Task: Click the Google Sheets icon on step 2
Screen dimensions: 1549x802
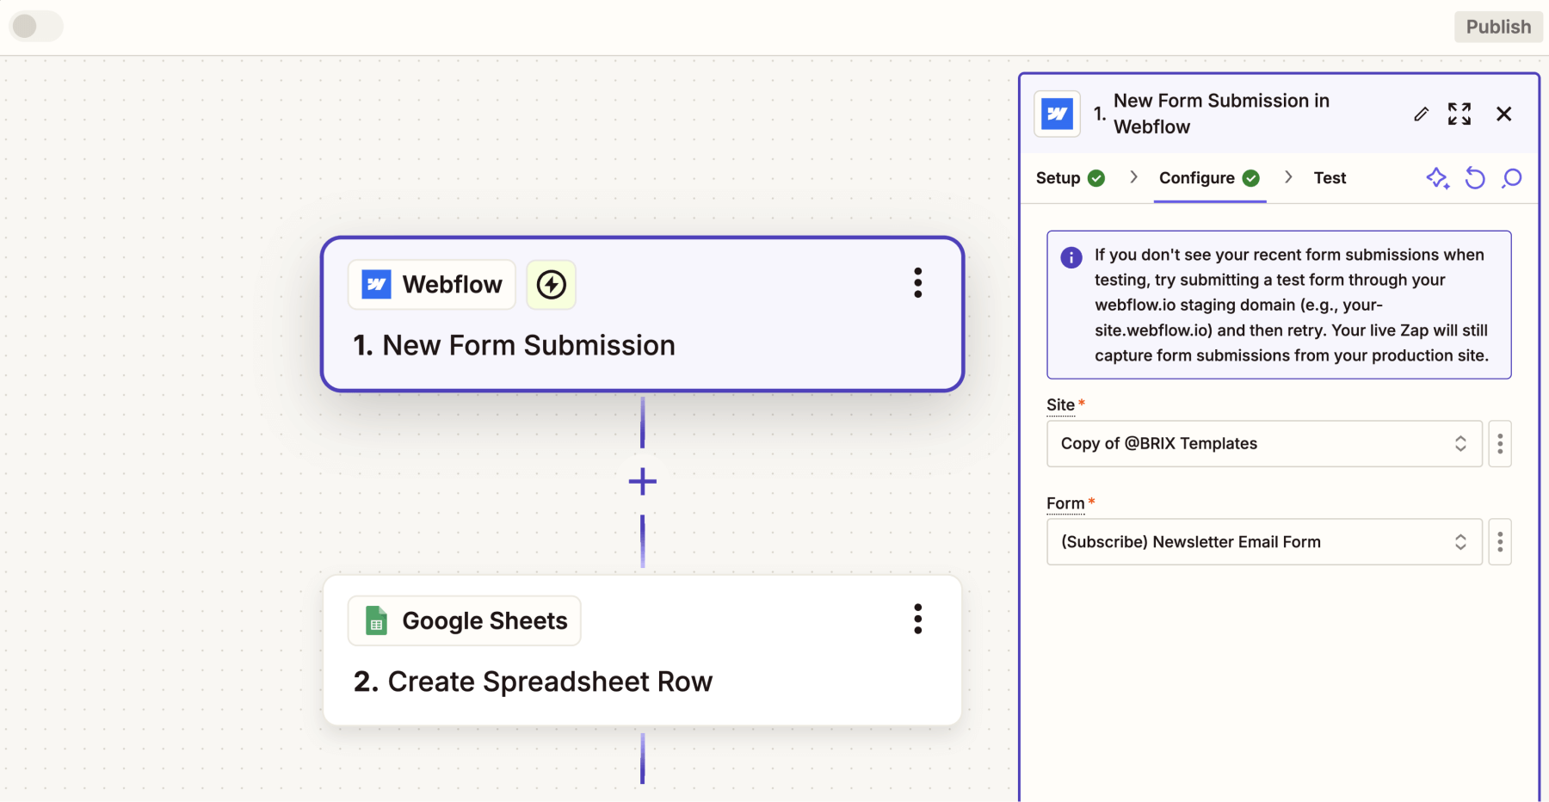Action: click(x=376, y=620)
